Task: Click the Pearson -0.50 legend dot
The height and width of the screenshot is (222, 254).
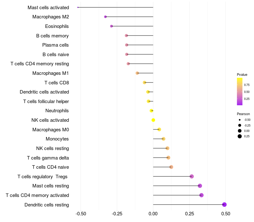Action: (x=240, y=120)
